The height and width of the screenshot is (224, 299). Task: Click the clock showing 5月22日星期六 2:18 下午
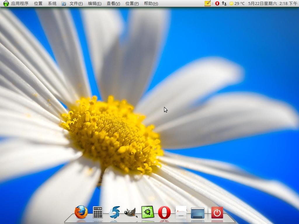point(272,3)
